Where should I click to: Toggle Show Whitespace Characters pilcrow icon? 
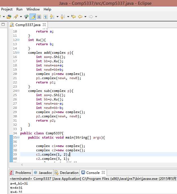46,17
